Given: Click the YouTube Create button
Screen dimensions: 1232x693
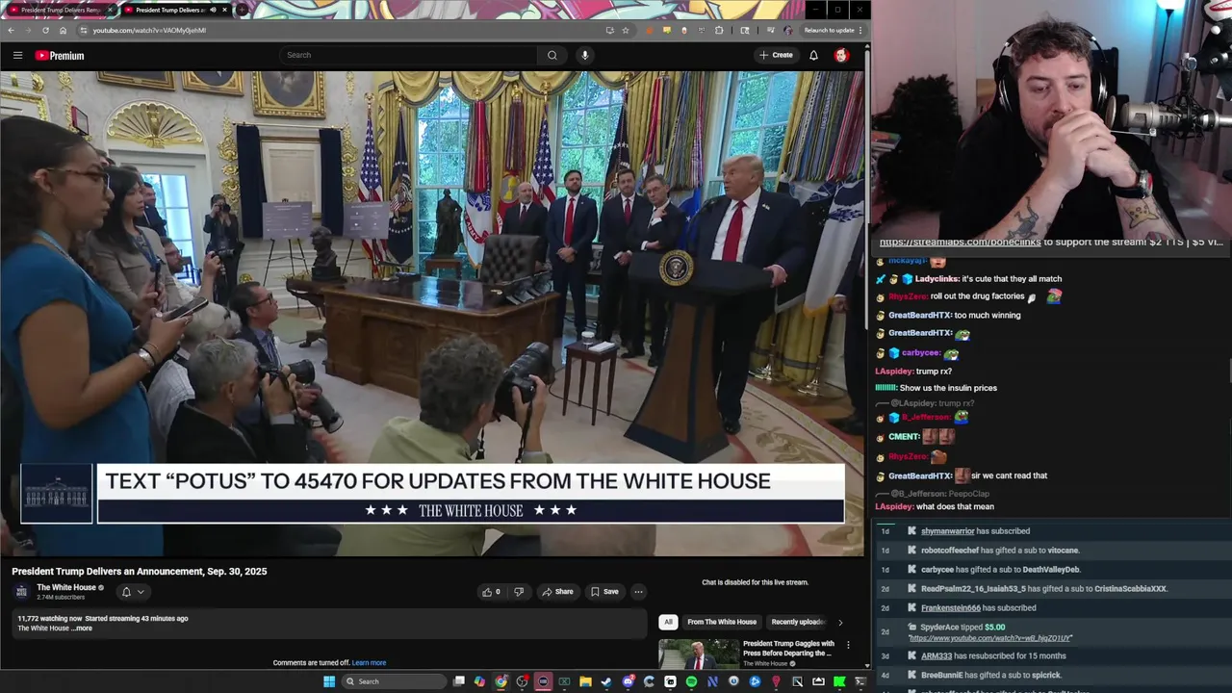Looking at the screenshot, I should (x=776, y=55).
